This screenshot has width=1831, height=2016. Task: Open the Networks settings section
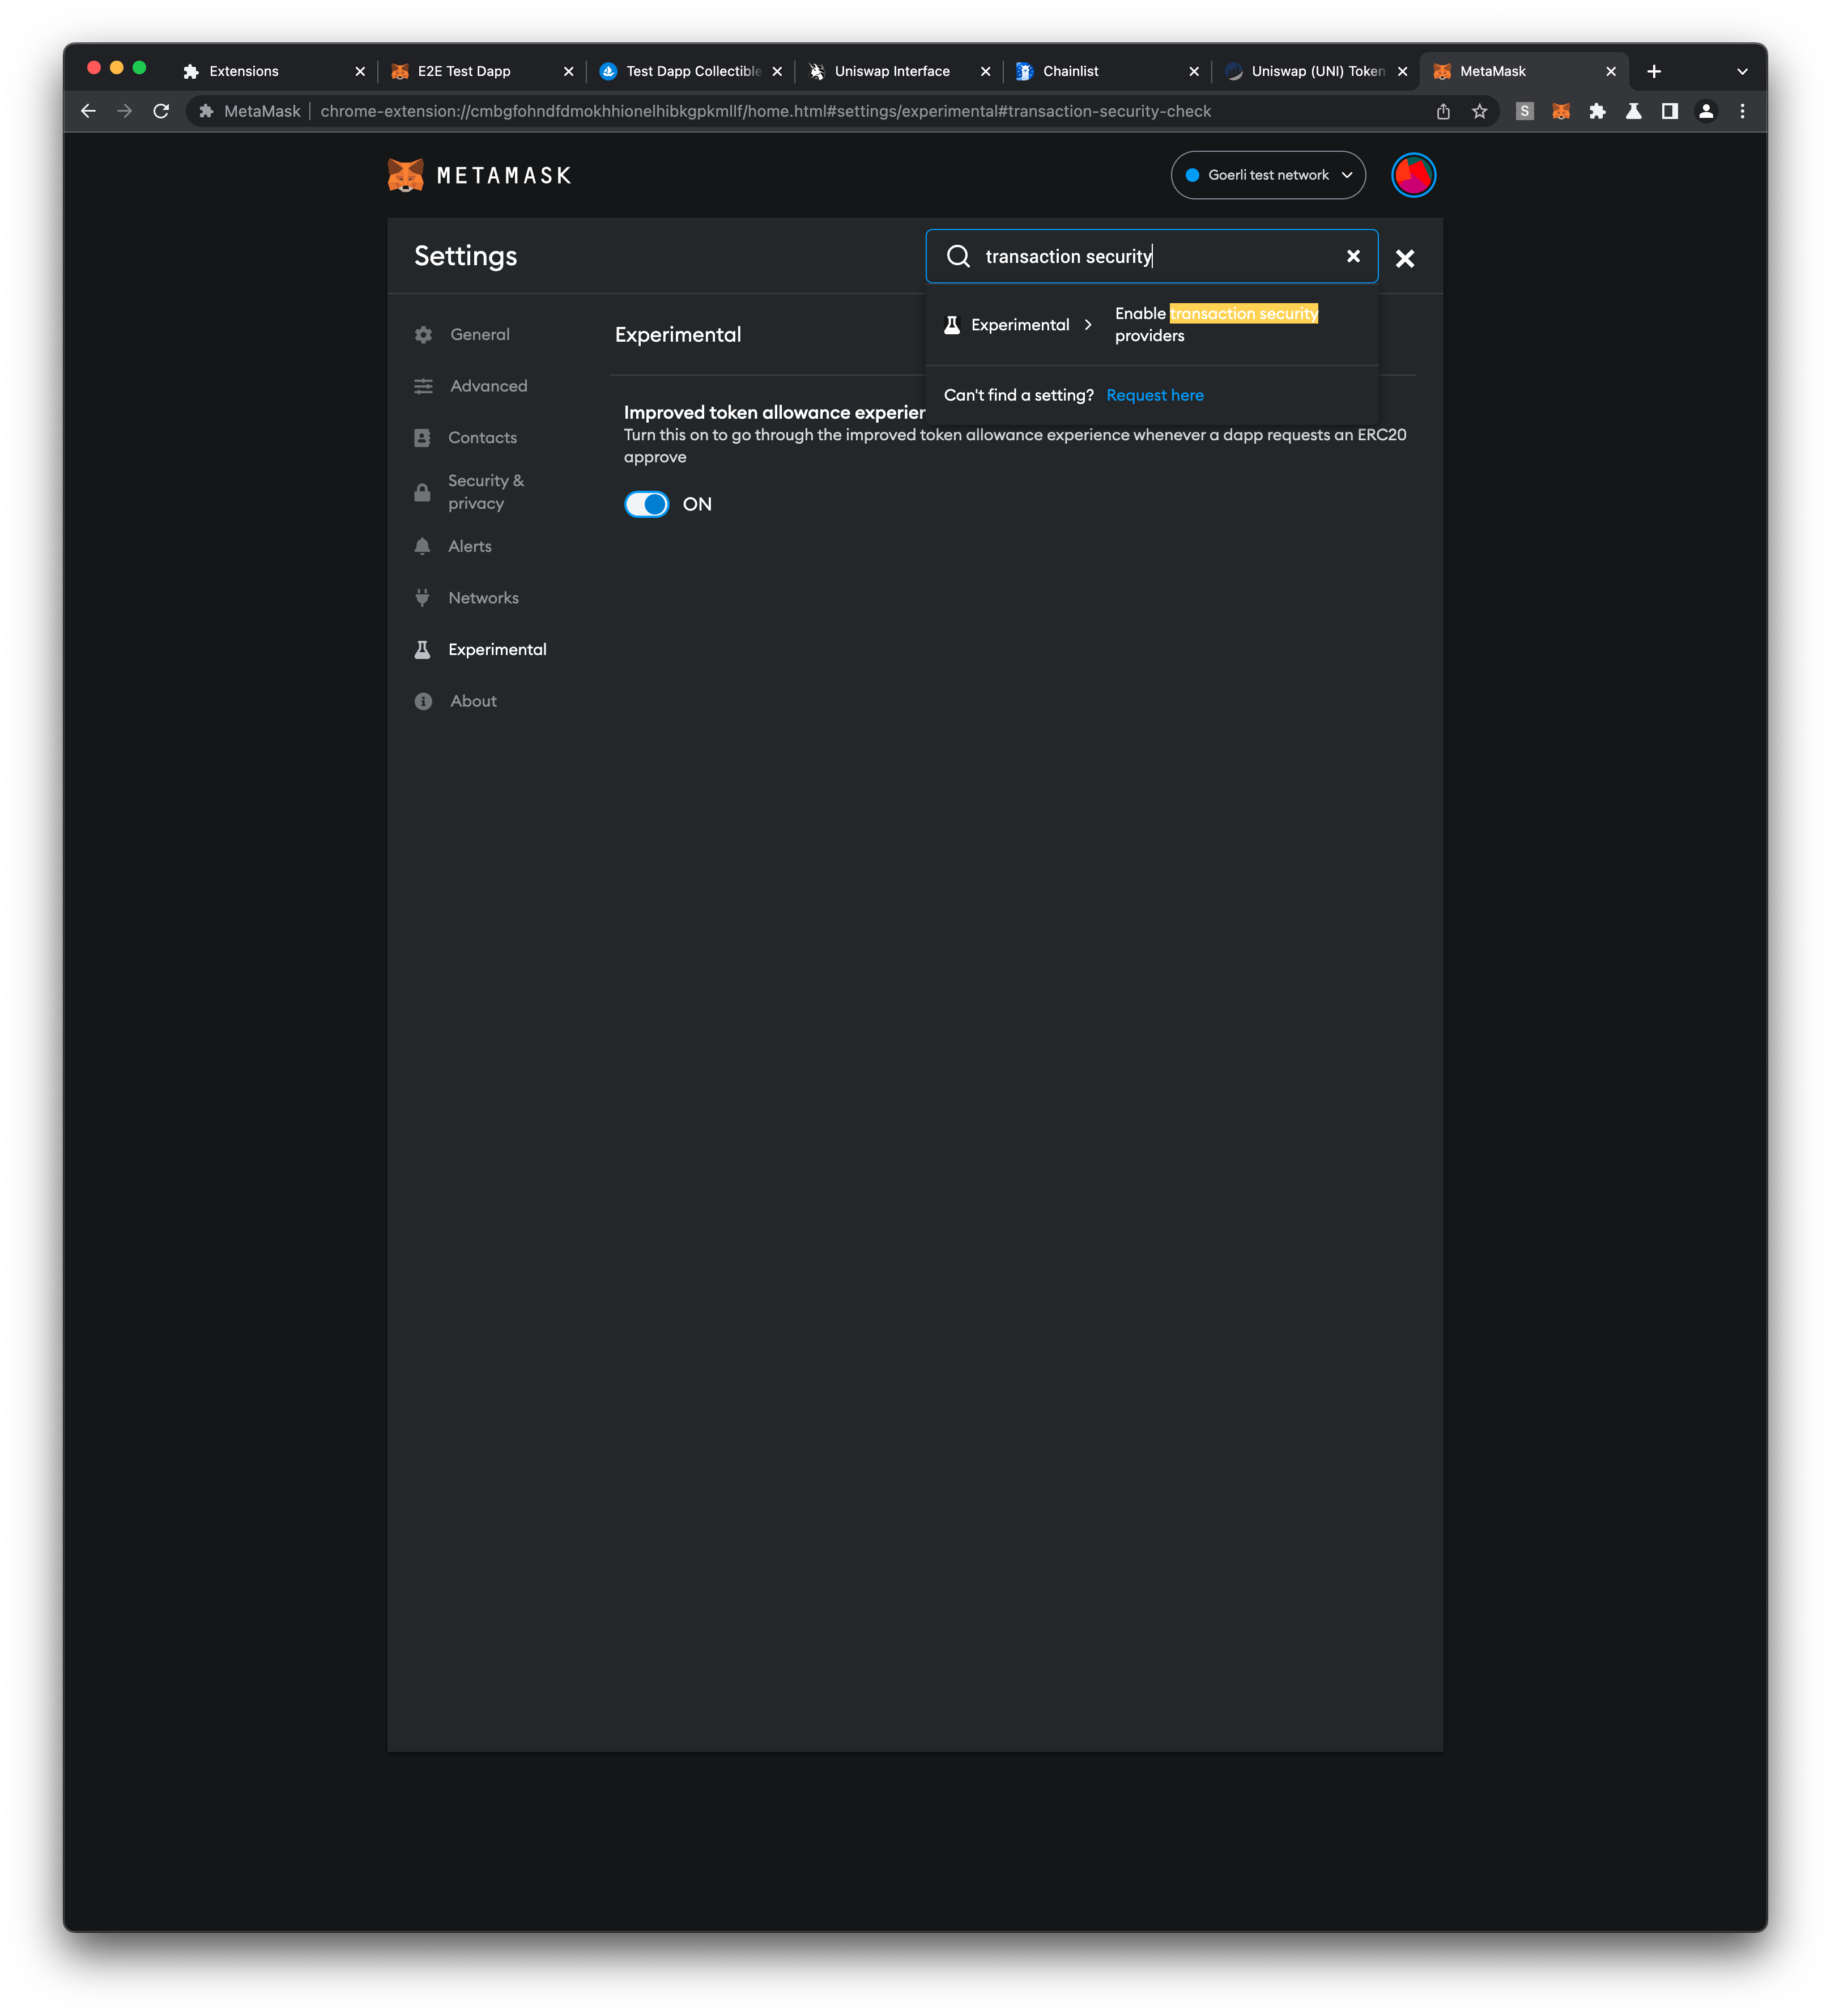[x=483, y=598]
